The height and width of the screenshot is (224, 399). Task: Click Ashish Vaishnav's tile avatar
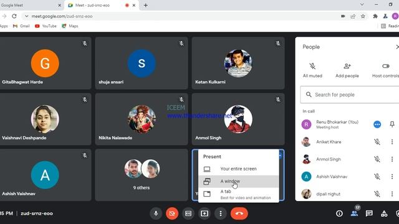pos(45,175)
